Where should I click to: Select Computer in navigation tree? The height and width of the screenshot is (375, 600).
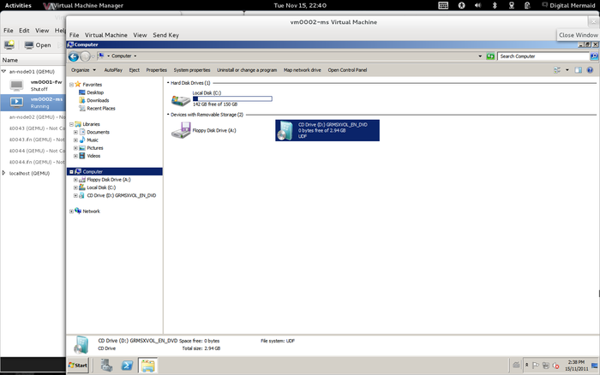click(114, 171)
